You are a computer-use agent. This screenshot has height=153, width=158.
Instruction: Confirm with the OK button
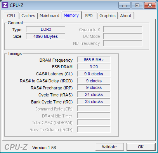pyautogui.click(x=141, y=147)
